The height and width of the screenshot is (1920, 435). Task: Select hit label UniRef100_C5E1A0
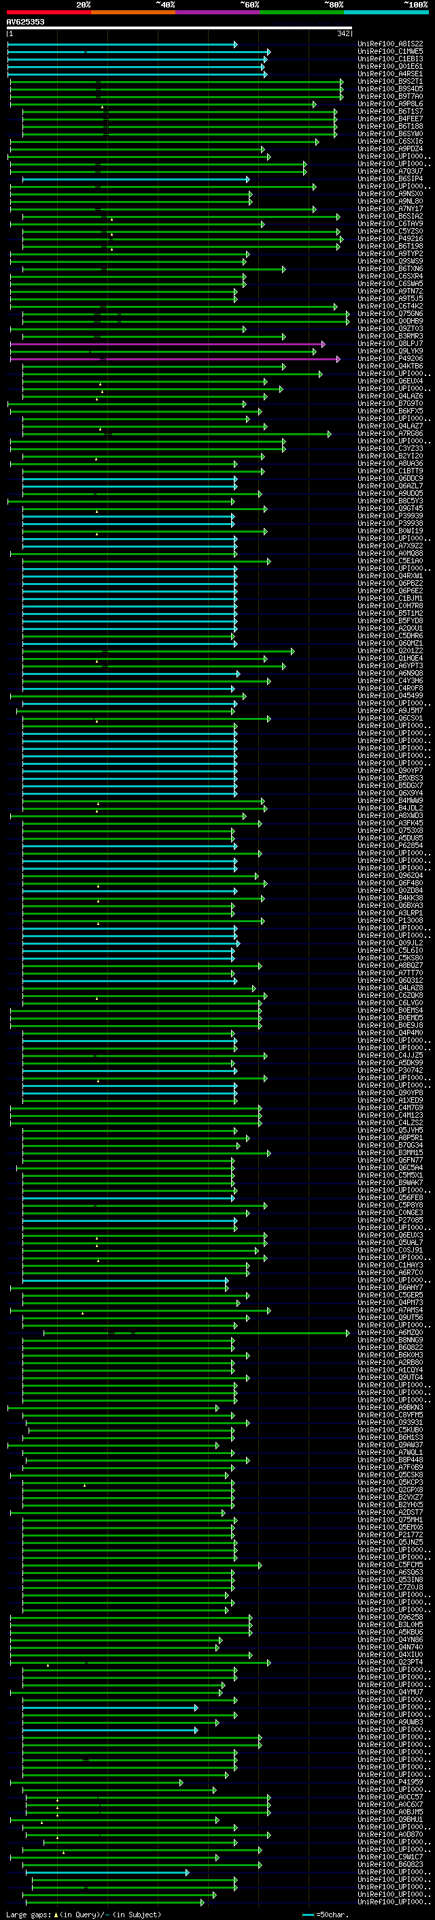[x=390, y=561]
